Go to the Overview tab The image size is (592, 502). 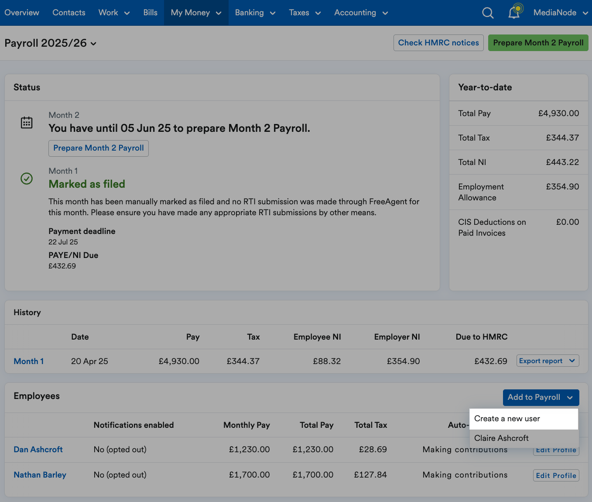(x=22, y=13)
